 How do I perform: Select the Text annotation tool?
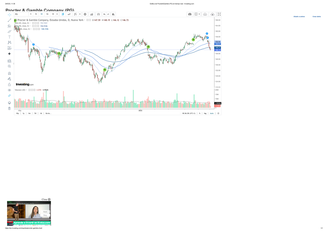pyautogui.click(x=9, y=37)
